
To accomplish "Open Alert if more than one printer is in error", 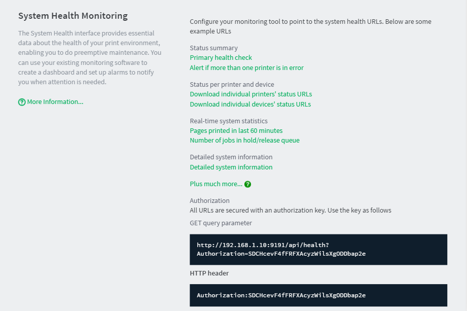I will tap(246, 67).
